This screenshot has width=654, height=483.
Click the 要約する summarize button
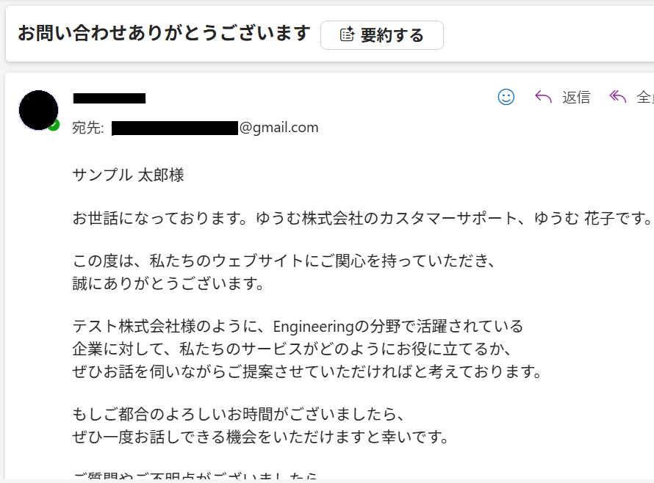(381, 35)
